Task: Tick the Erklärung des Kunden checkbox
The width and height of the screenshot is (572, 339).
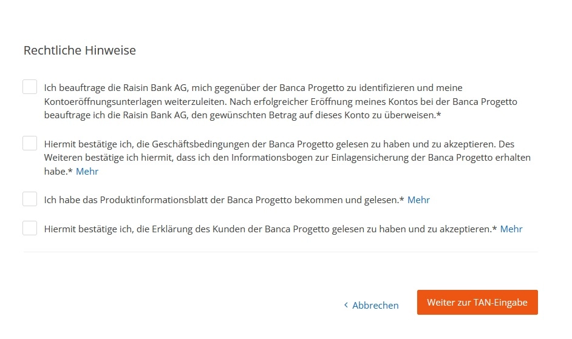Action: tap(30, 228)
